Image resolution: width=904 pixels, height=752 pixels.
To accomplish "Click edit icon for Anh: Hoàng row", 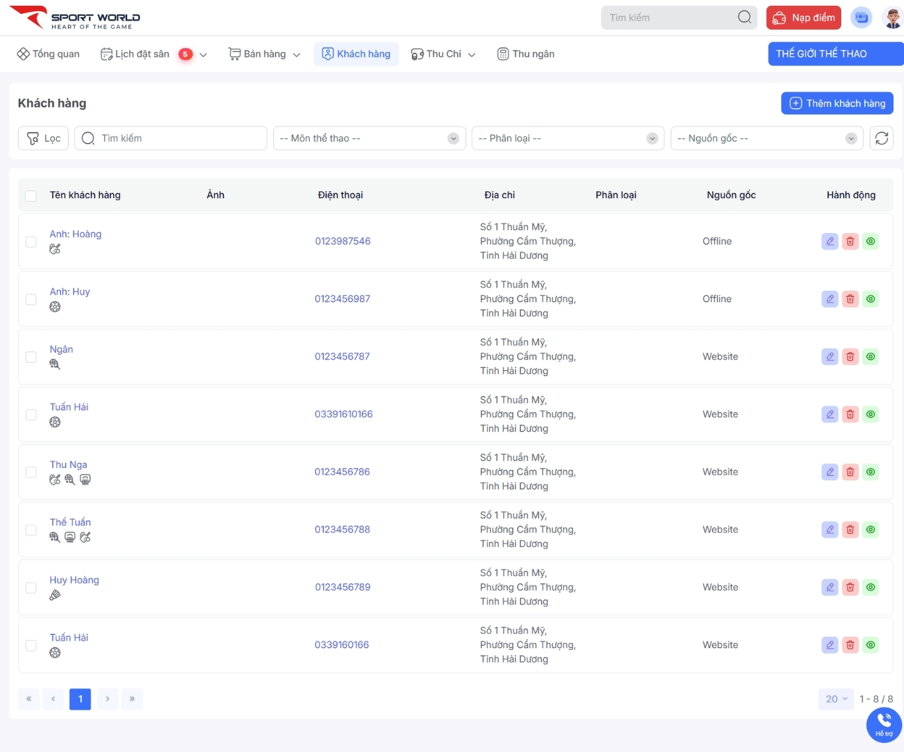I will pos(830,242).
